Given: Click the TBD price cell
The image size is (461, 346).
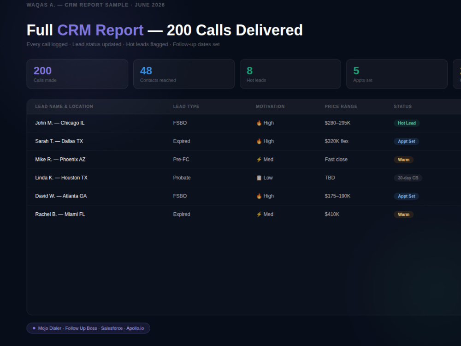Looking at the screenshot, I should click(x=330, y=178).
